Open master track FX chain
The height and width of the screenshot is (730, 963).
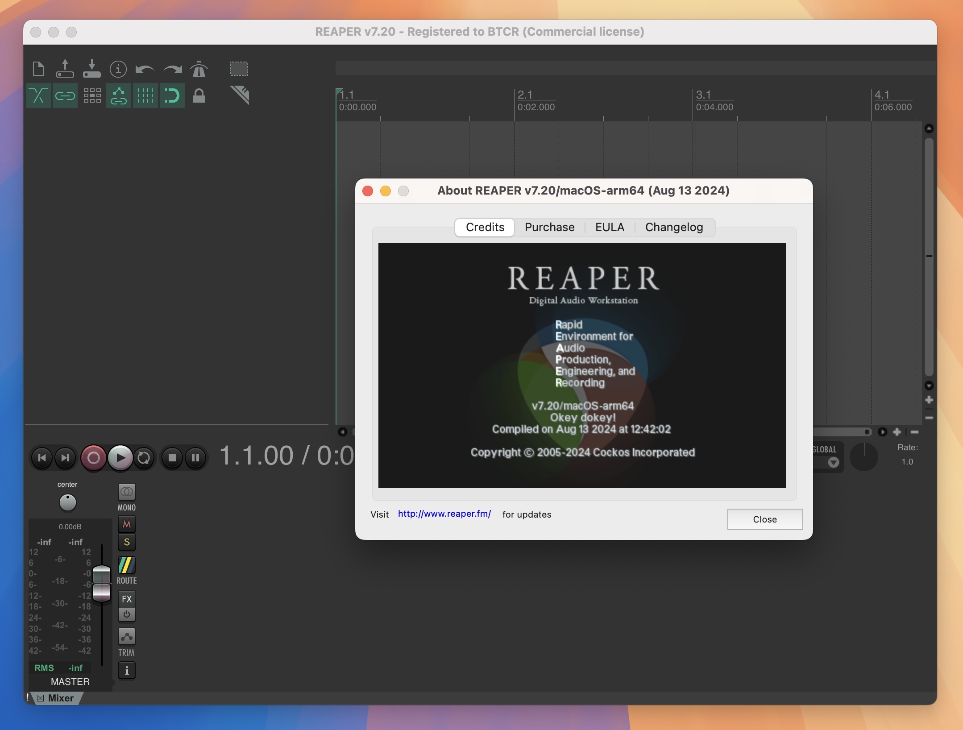click(127, 599)
